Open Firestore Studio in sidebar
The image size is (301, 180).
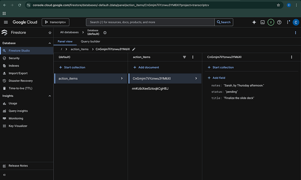click(x=27, y=51)
